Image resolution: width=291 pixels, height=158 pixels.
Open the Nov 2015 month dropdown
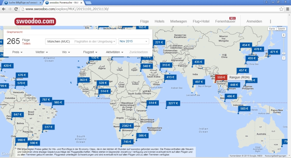pos(134,41)
